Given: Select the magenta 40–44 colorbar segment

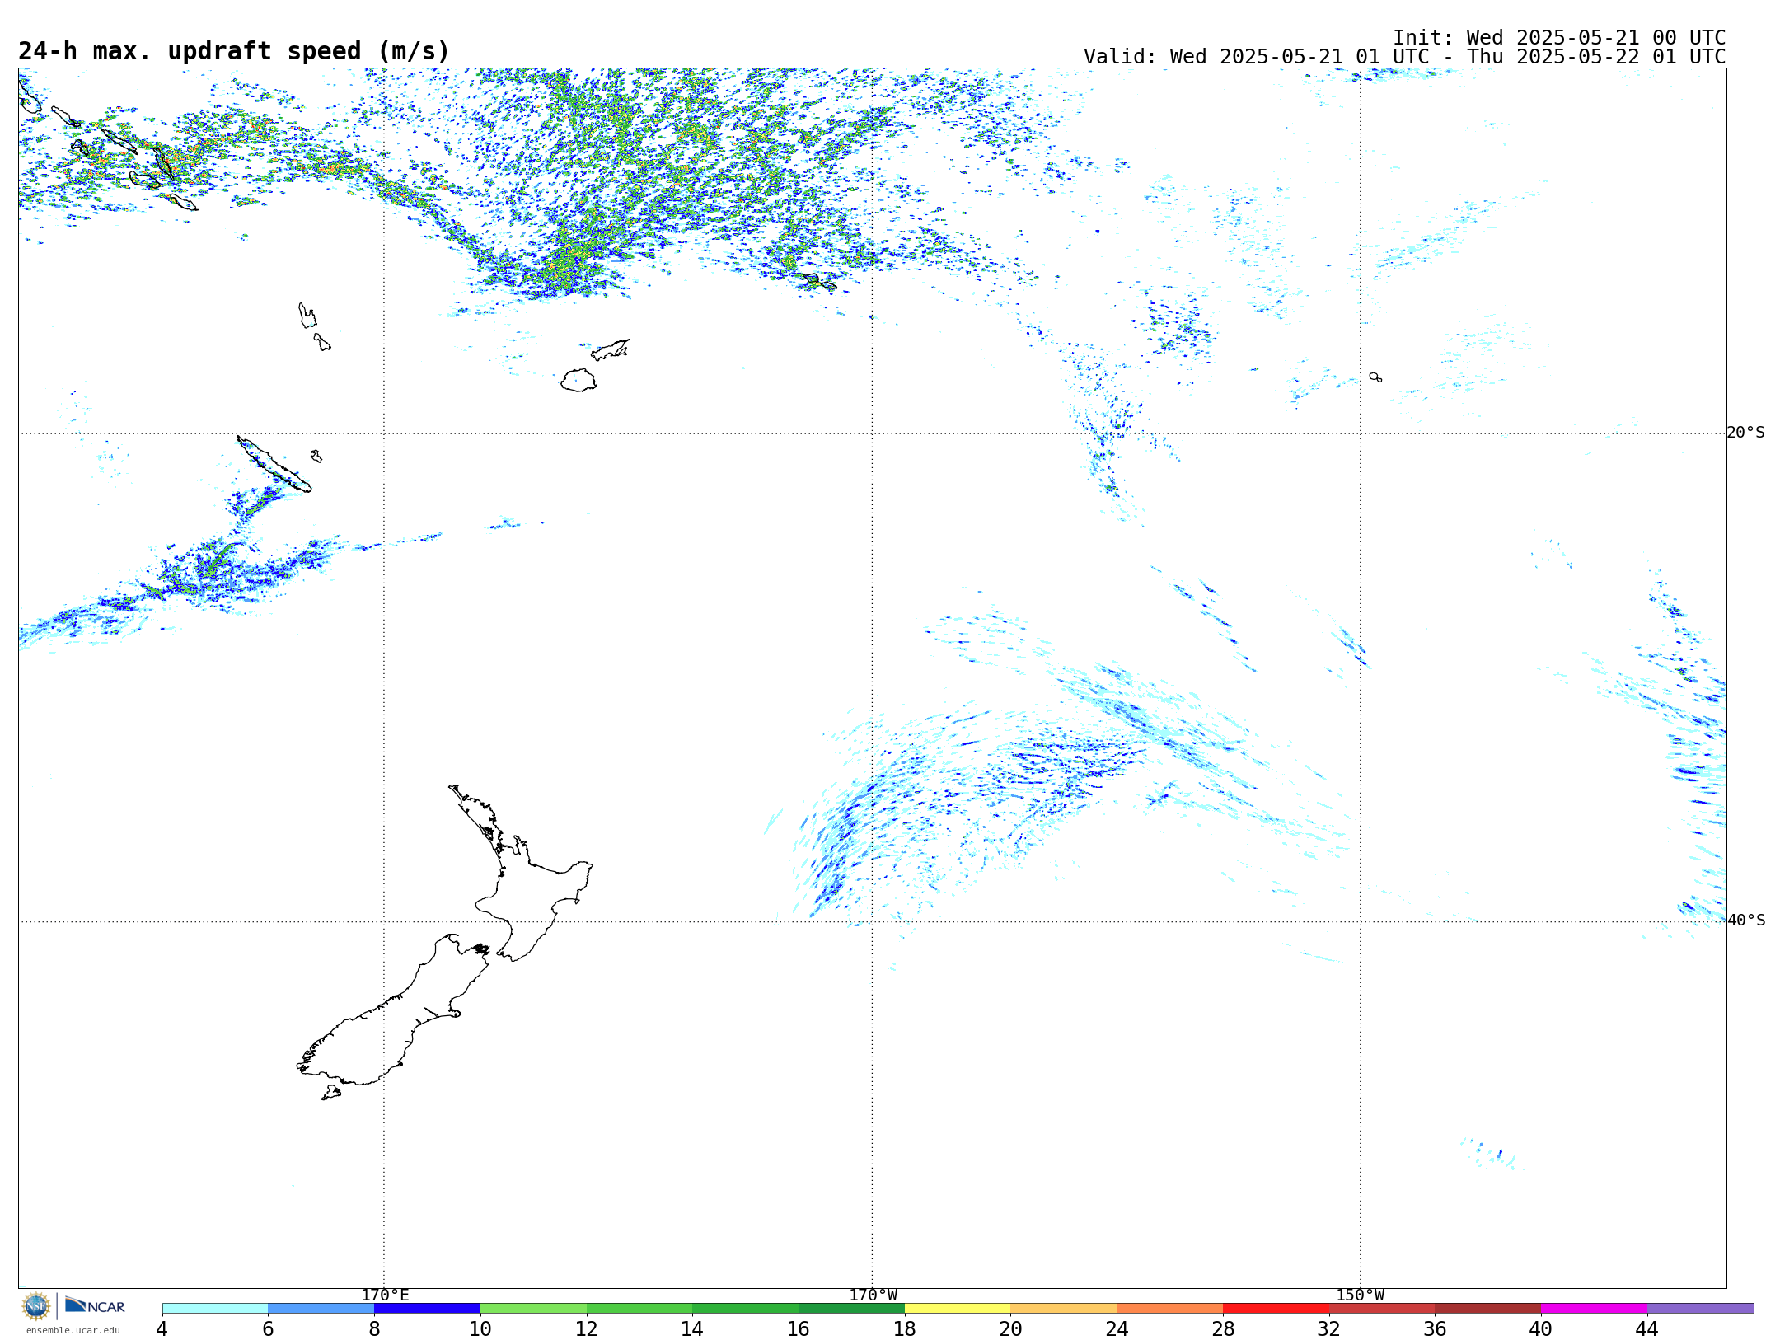Looking at the screenshot, I should 1593,1308.
